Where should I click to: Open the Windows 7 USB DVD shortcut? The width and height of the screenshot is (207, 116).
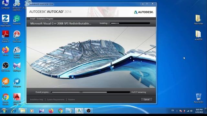coord(17,5)
